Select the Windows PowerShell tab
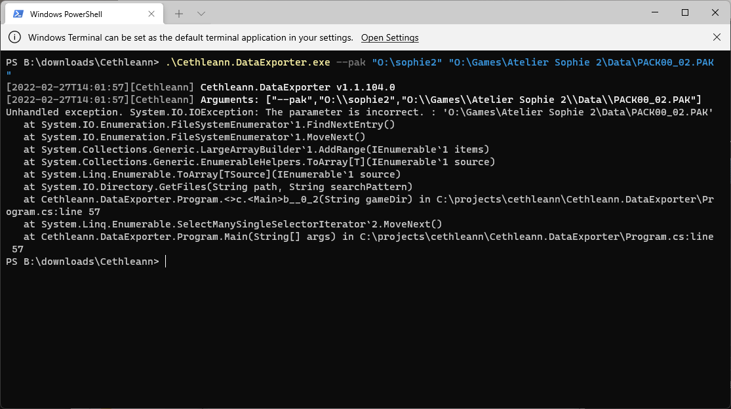 [x=85, y=14]
